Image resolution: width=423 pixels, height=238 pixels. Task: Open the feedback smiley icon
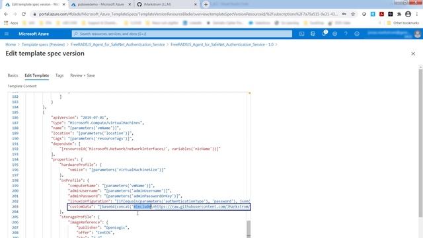pyautogui.click(x=357, y=34)
